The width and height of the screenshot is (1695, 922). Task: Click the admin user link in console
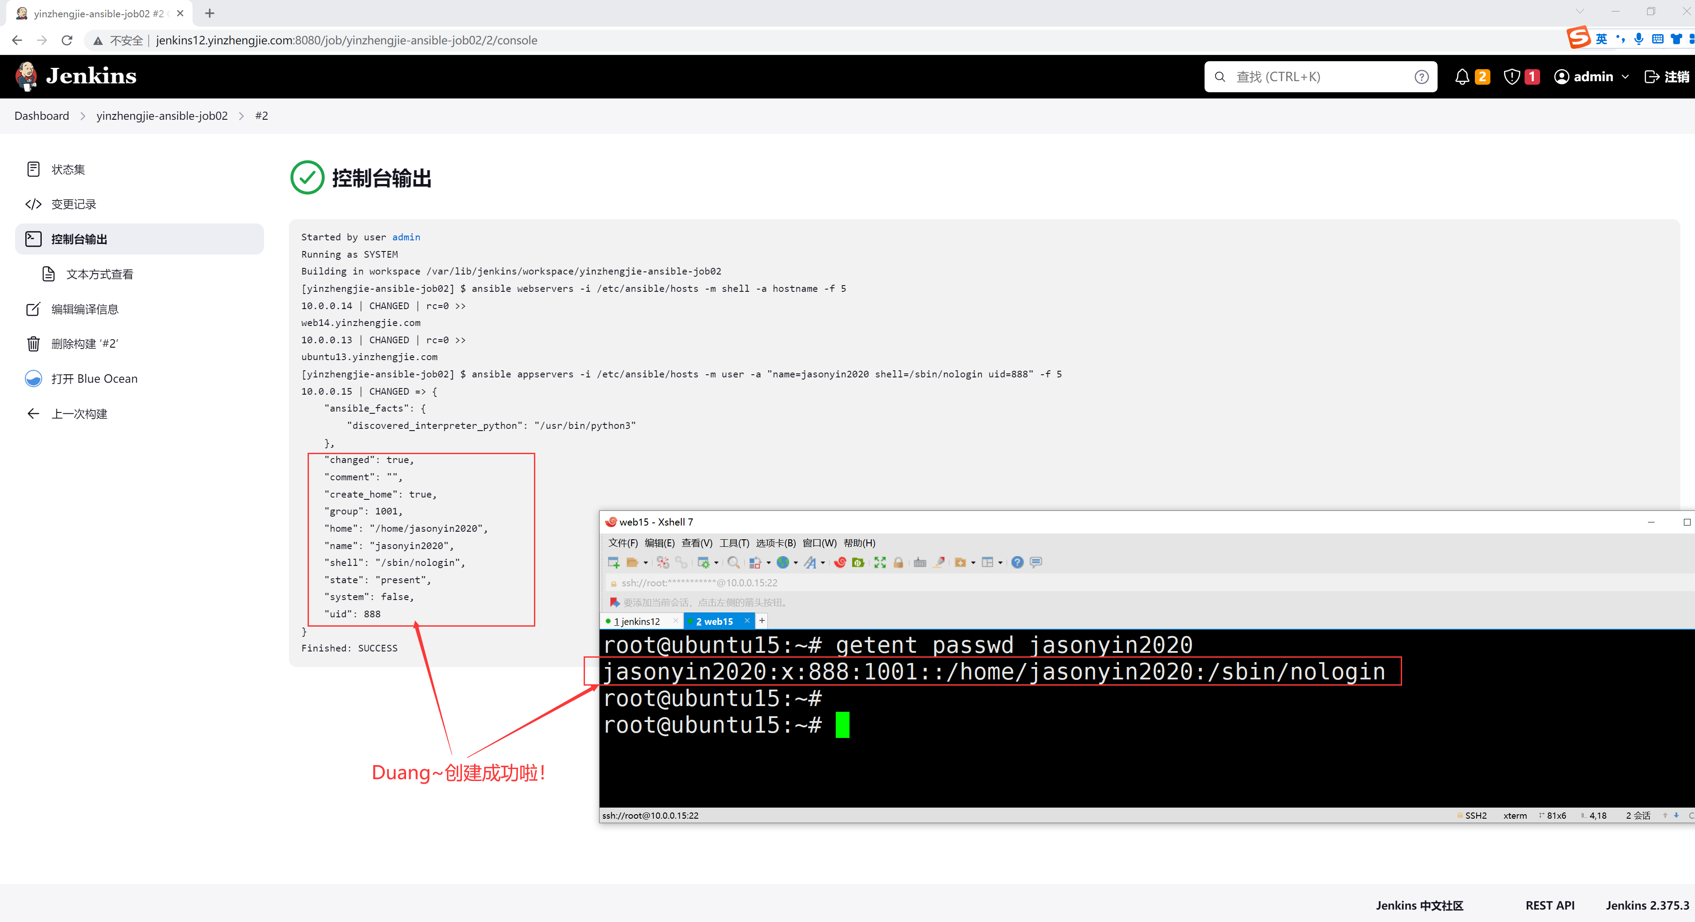[x=406, y=237]
